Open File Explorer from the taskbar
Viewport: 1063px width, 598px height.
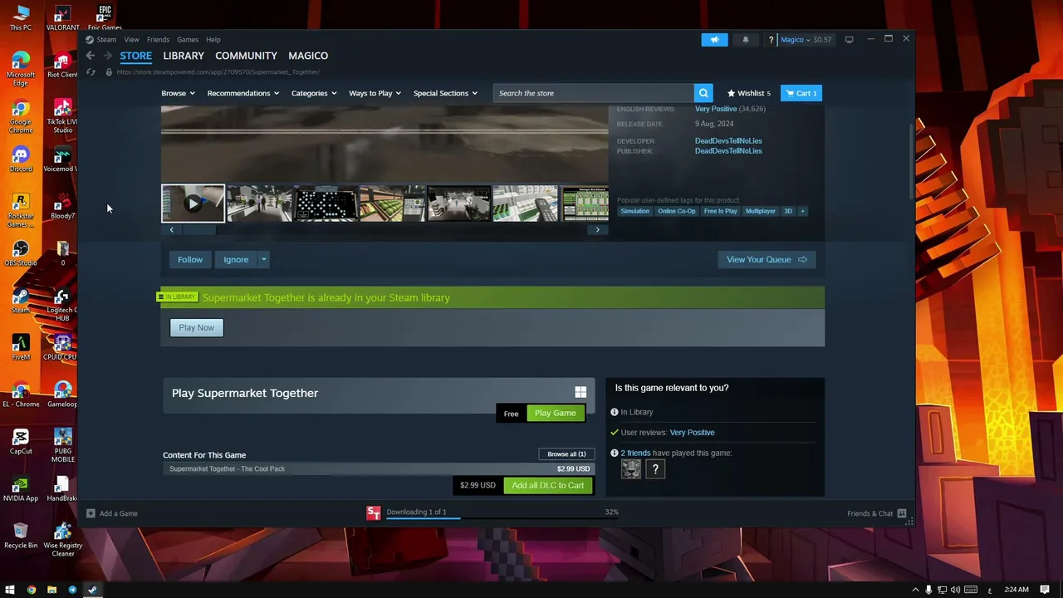click(x=51, y=590)
